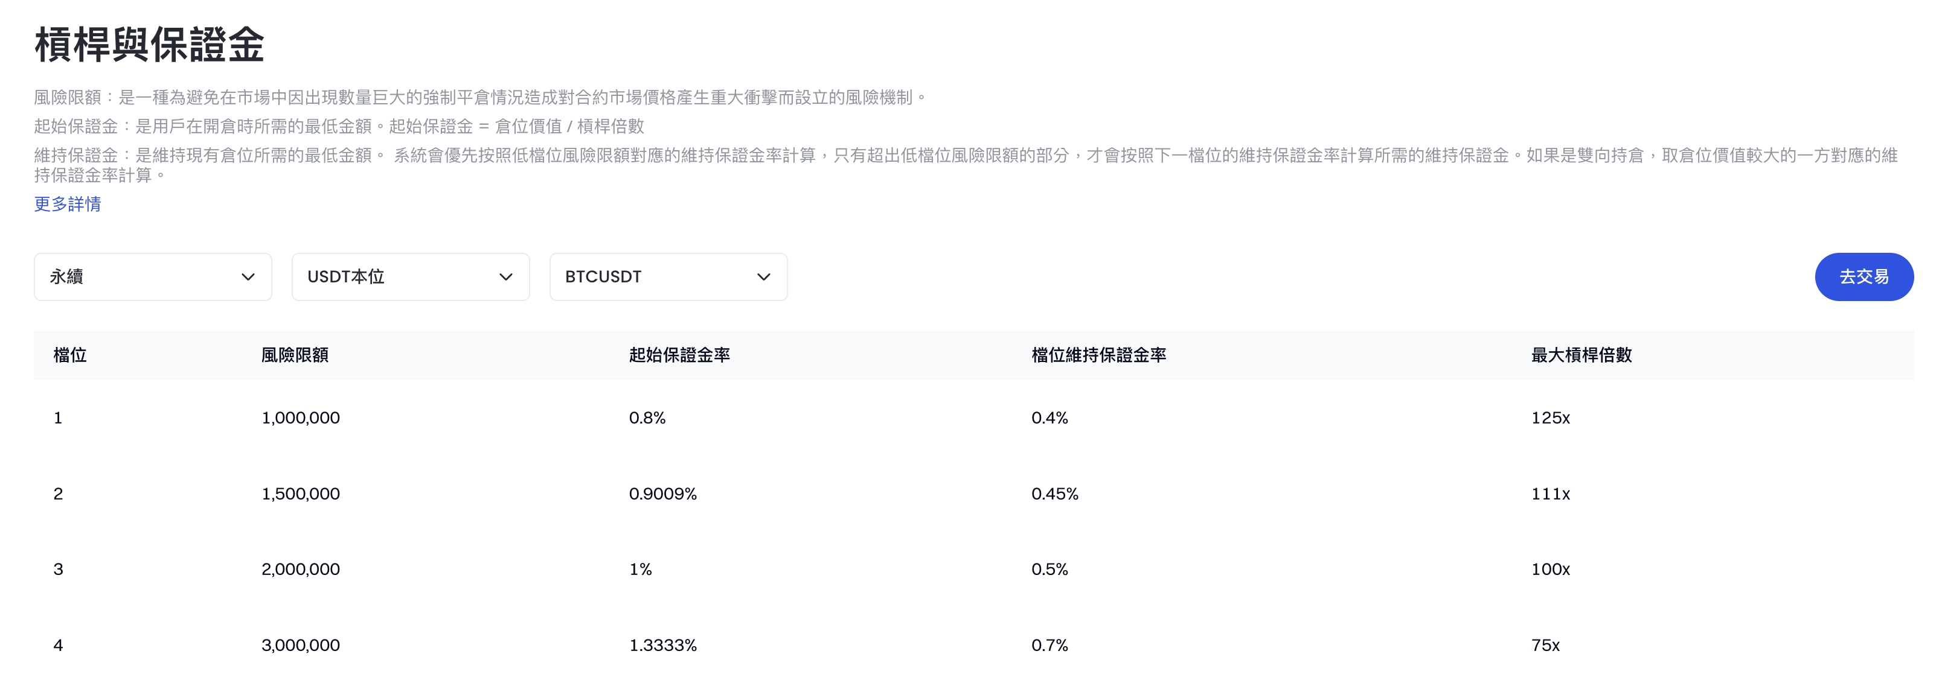Select the 125x max leverage cell
Image resolution: width=1942 pixels, height=689 pixels.
tap(1550, 418)
